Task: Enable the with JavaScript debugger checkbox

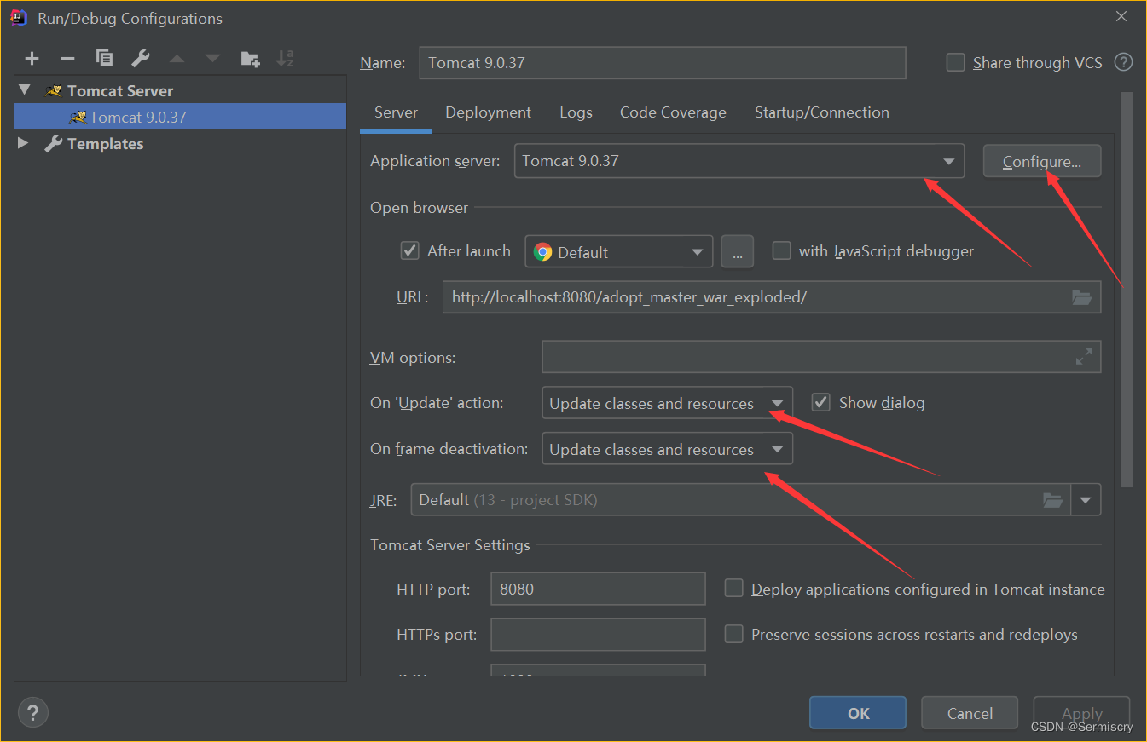Action: [x=781, y=250]
